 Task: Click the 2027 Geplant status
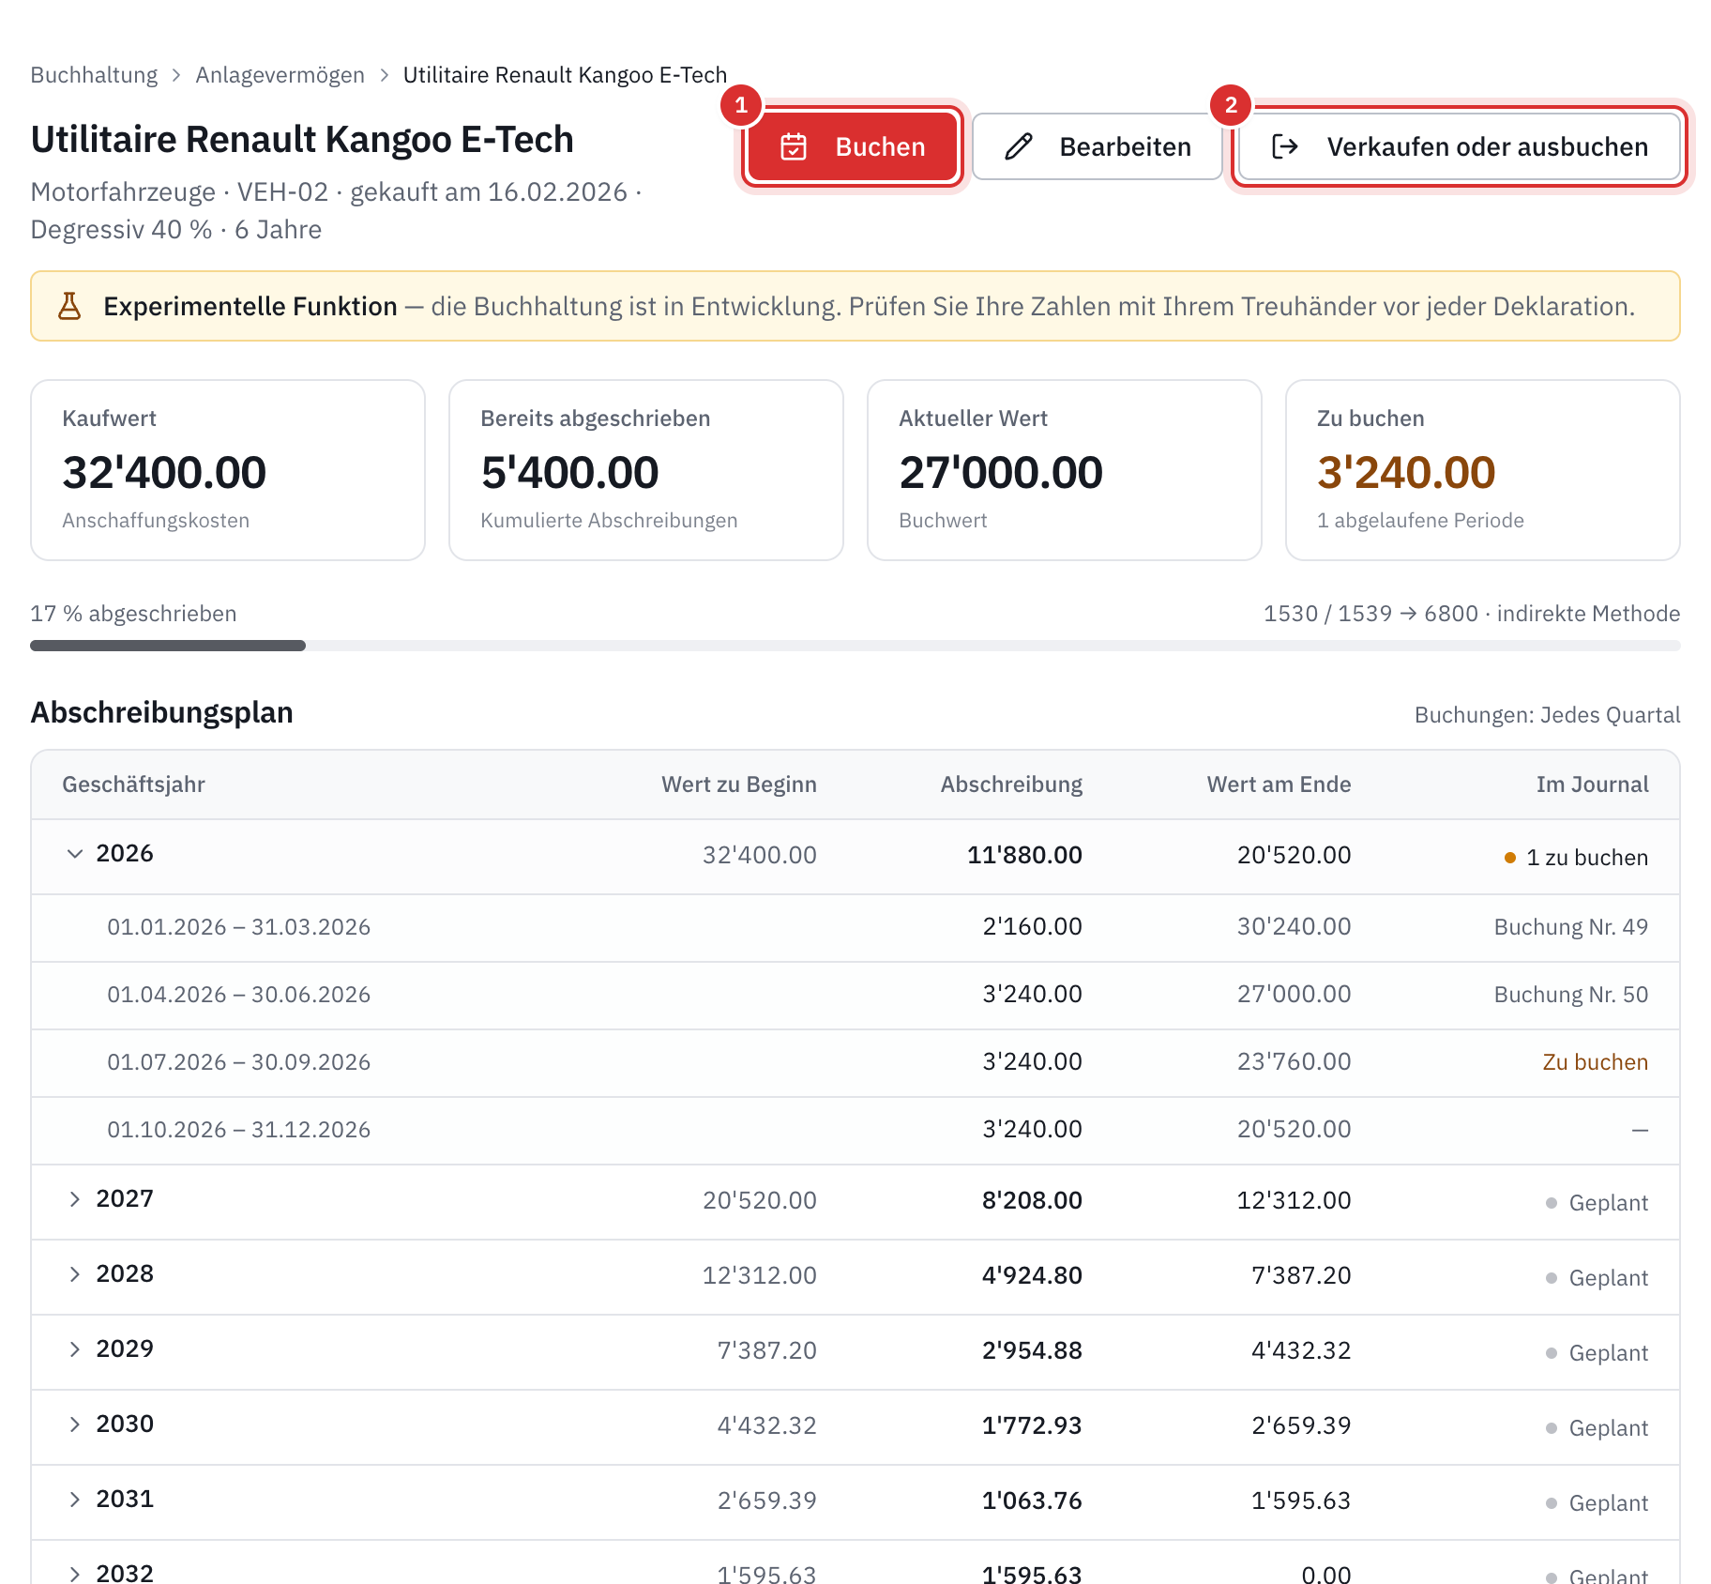(x=1597, y=1203)
